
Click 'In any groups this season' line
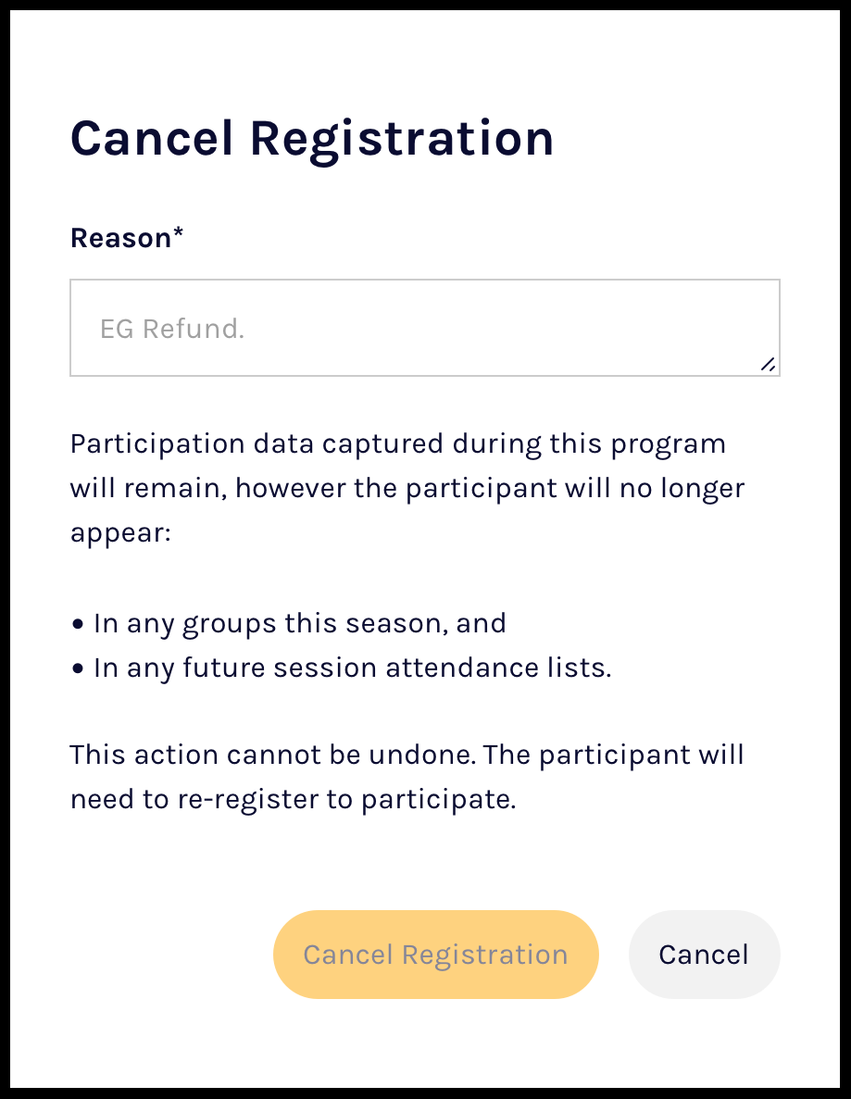[300, 623]
